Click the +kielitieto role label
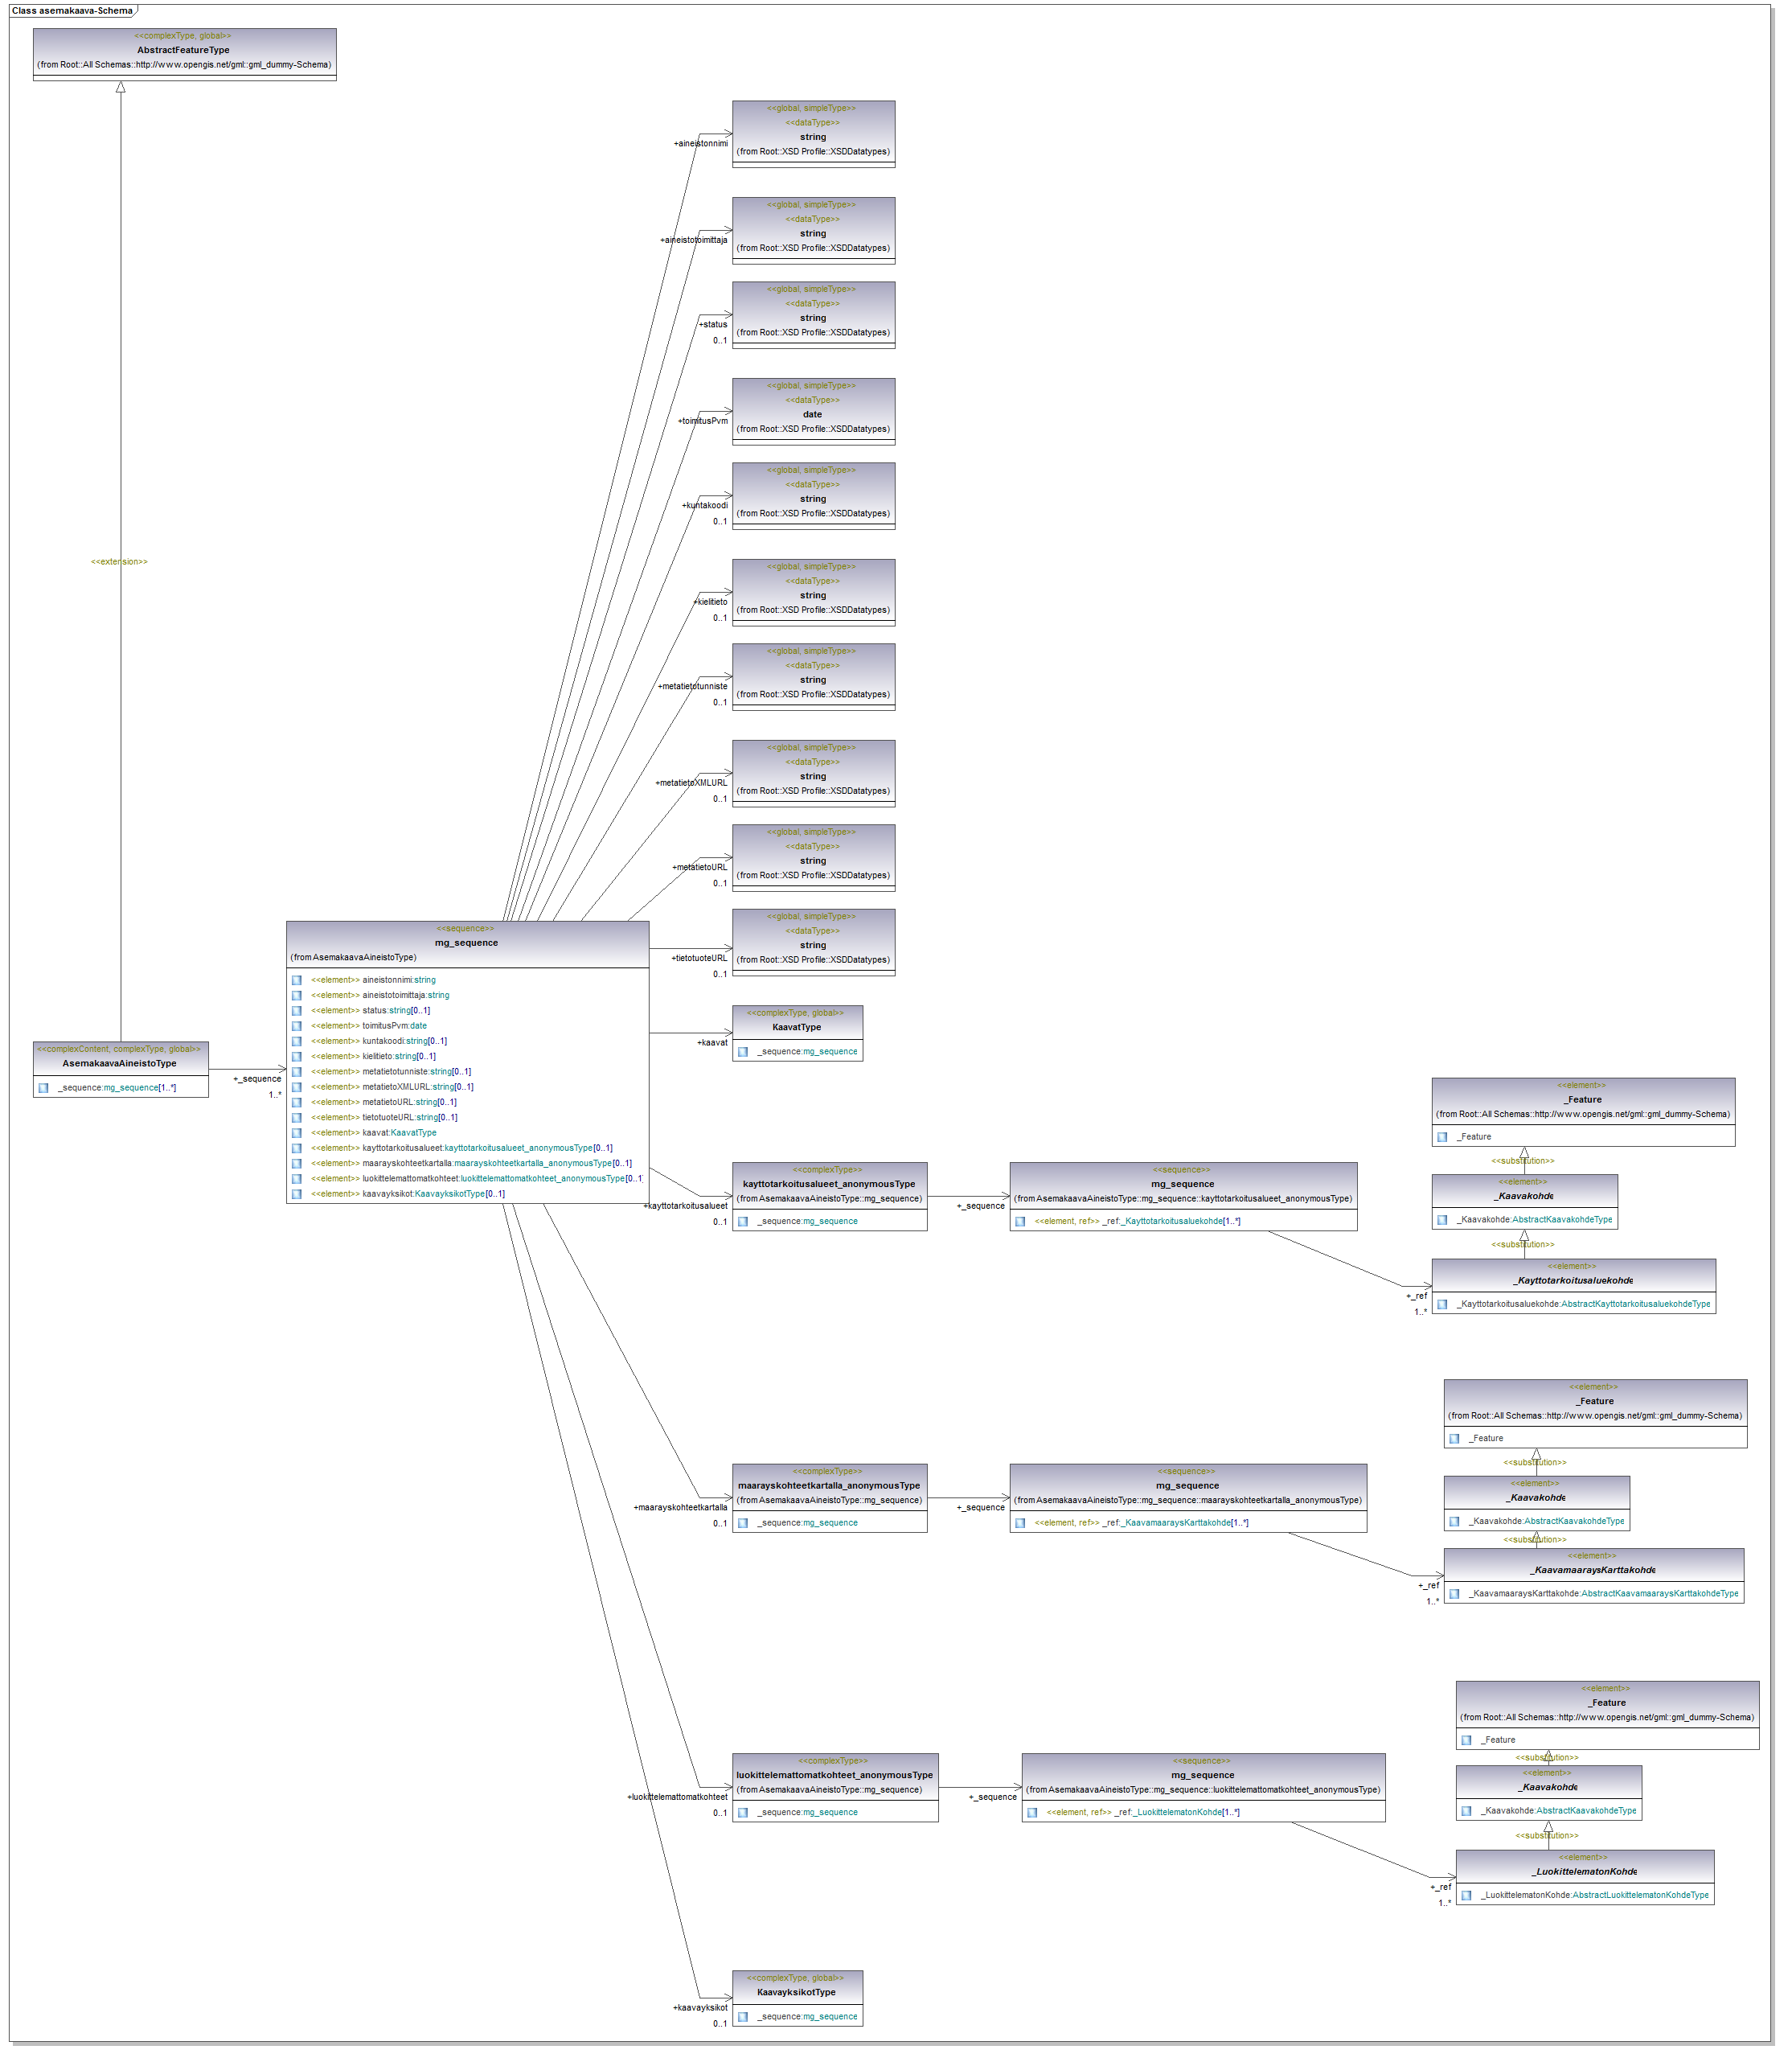Viewport: 1792px width, 2058px height. click(x=711, y=602)
